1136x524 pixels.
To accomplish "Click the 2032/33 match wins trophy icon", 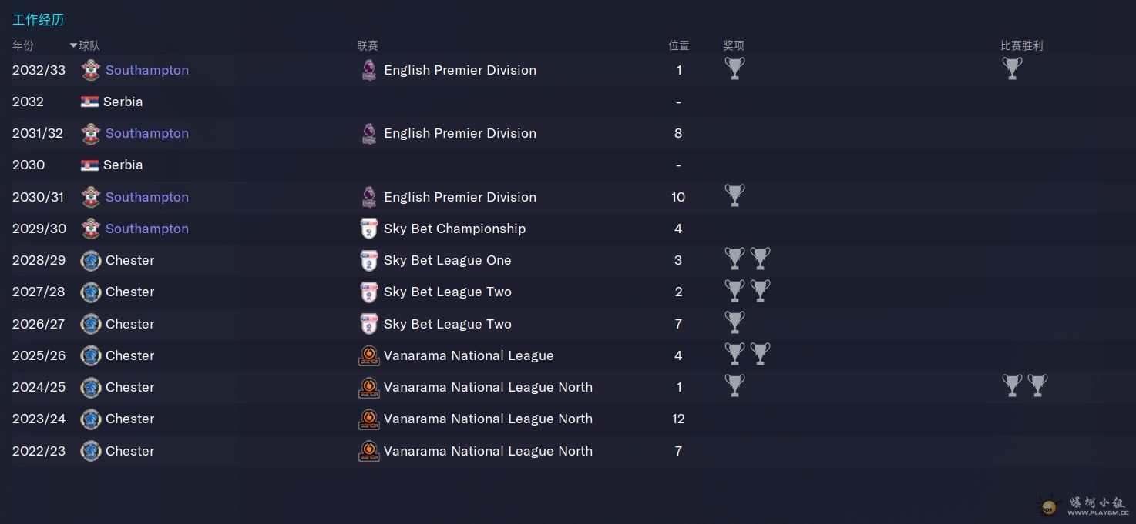I will click(1011, 68).
